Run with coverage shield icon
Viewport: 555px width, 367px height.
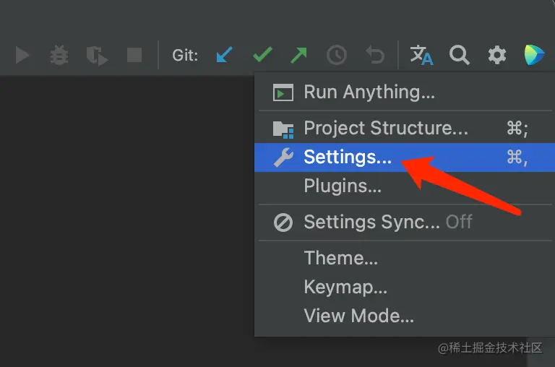[x=97, y=56]
